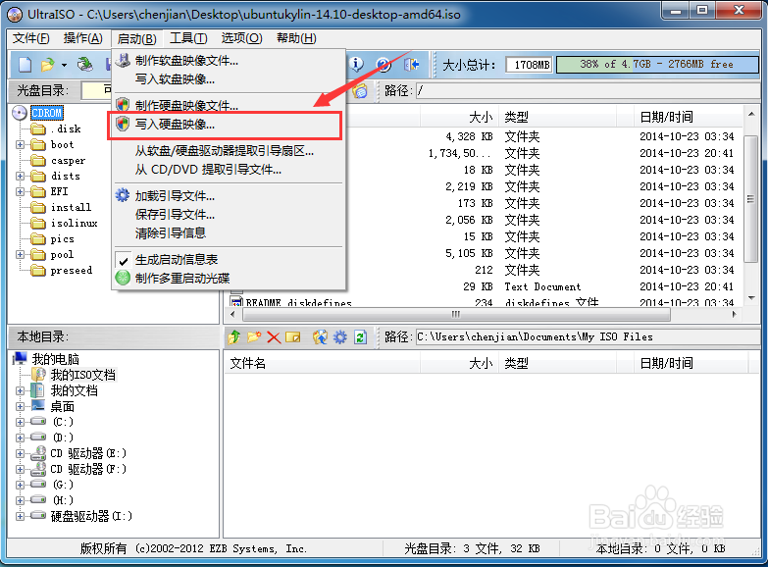
Task: Click the gear icon beside 加载引导文件
Action: coord(123,195)
